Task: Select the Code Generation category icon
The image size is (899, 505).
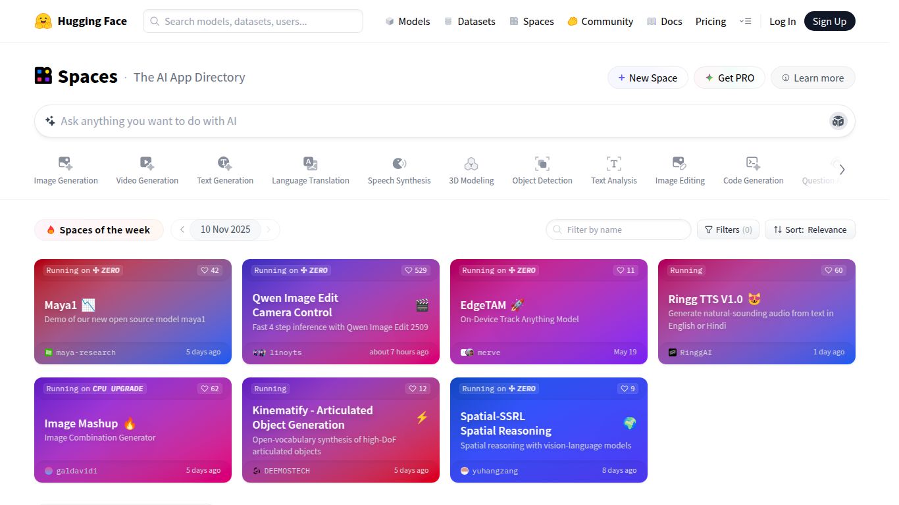Action: tap(752, 163)
